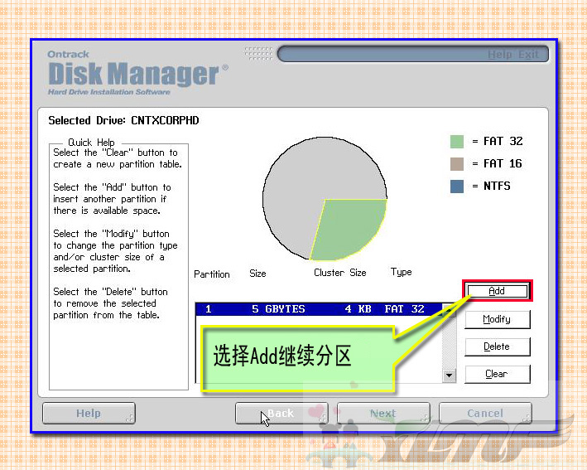The width and height of the screenshot is (587, 470).
Task: Click the tan FAT 16 legend swatch
Action: point(457,164)
